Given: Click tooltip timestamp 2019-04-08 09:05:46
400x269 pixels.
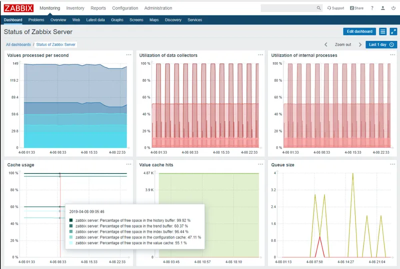Looking at the screenshot, I should click(86, 211).
